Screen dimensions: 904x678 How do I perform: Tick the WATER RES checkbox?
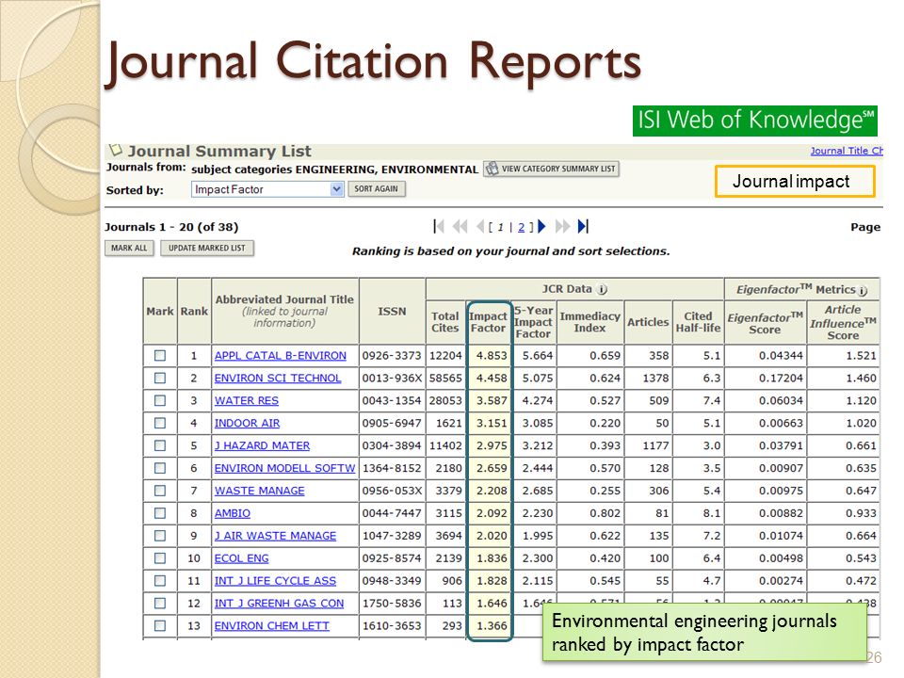coord(160,401)
